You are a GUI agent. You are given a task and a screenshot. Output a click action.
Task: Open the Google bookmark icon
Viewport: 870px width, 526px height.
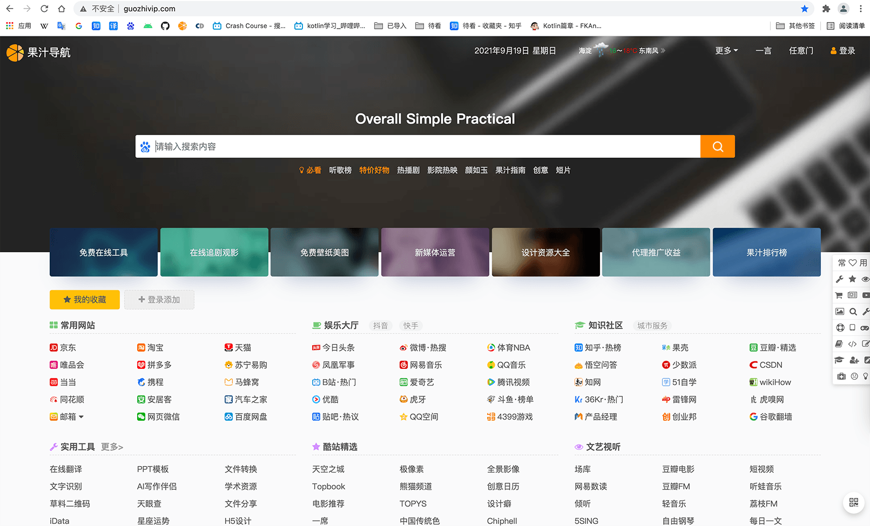(x=79, y=25)
